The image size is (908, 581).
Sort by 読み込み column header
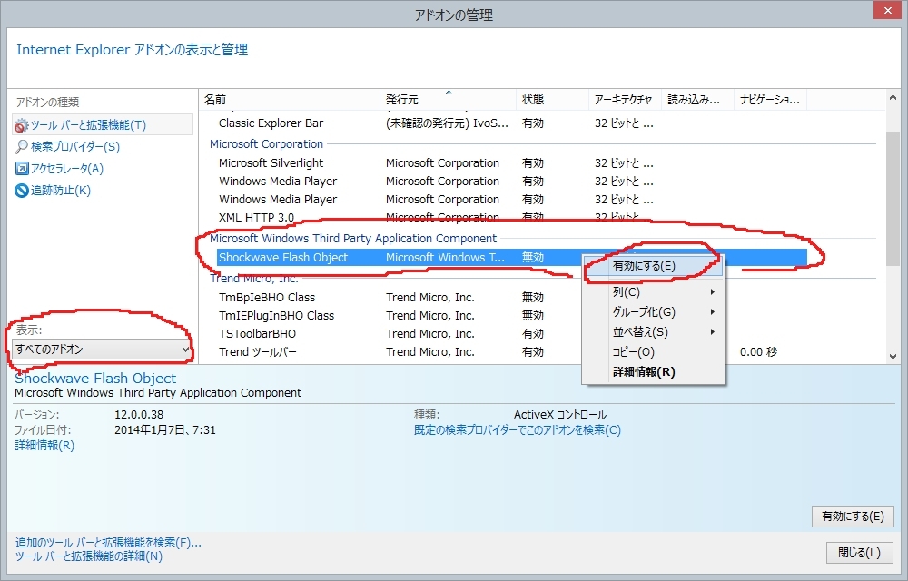tap(697, 100)
